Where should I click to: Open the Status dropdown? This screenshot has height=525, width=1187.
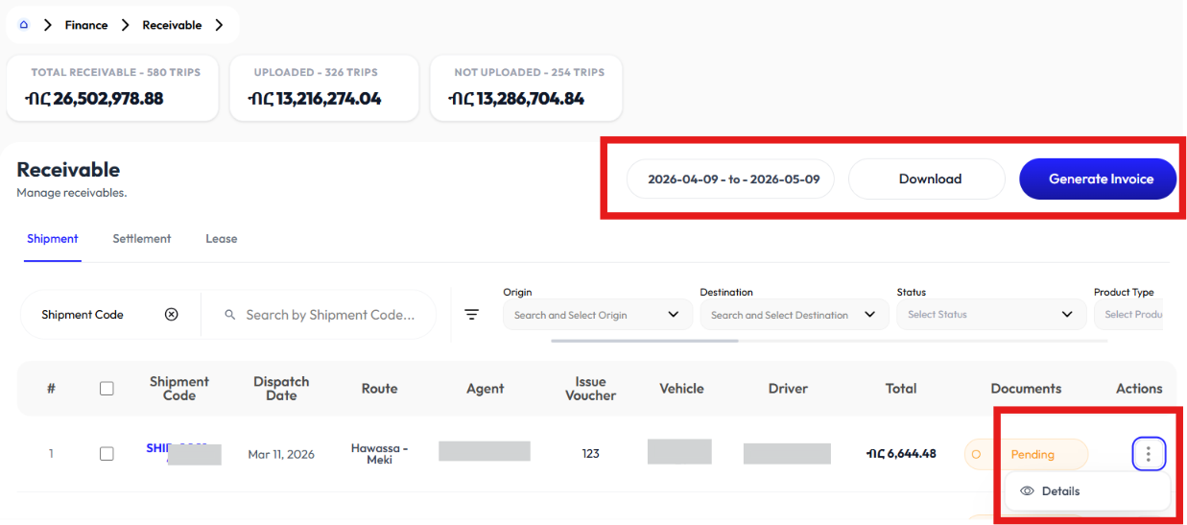tap(990, 314)
